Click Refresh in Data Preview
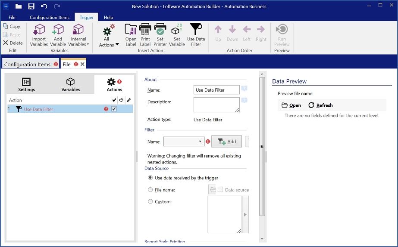This screenshot has width=398, height=247. click(x=320, y=105)
